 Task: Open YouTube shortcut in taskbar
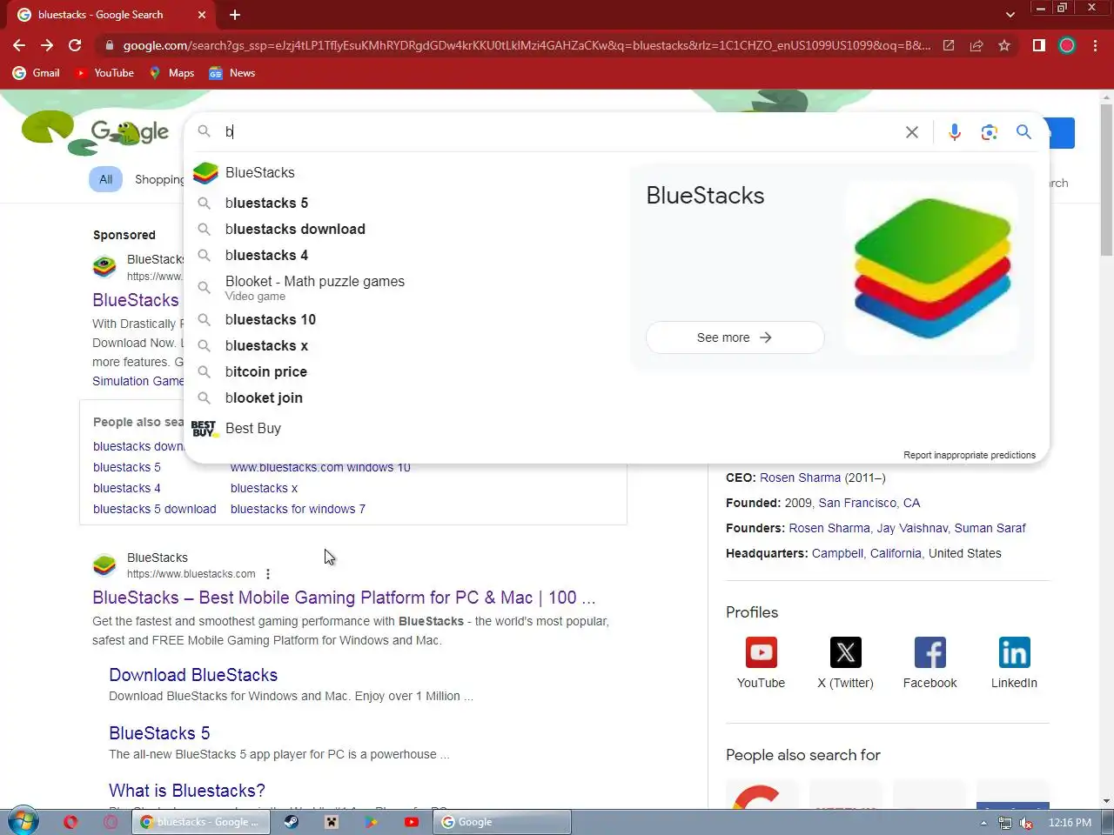pos(411,822)
